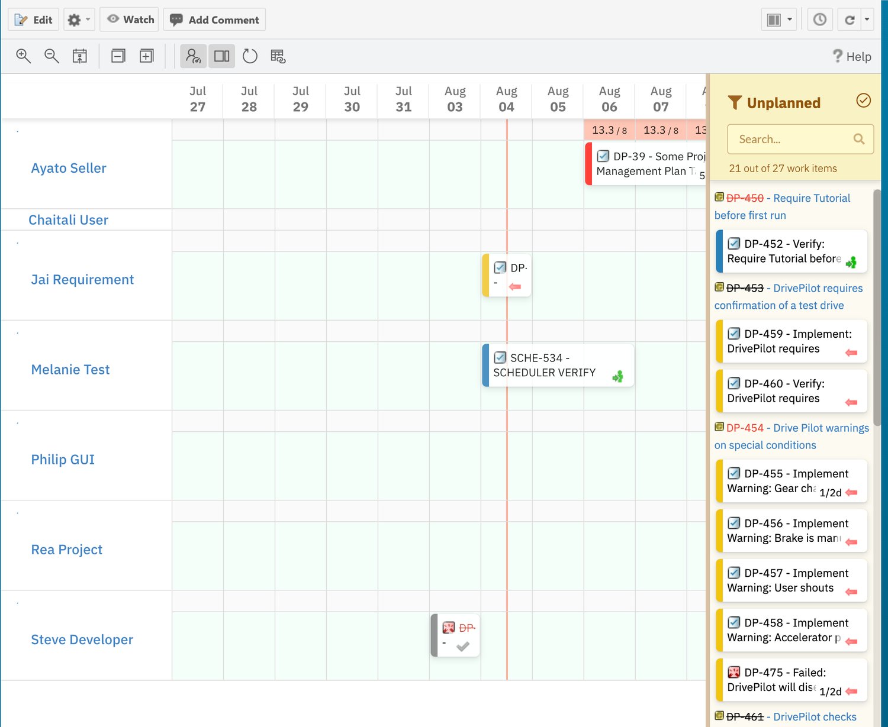Screen dimensions: 888x727
Task: Click red arrow on DP-458 card
Action: coord(851,641)
